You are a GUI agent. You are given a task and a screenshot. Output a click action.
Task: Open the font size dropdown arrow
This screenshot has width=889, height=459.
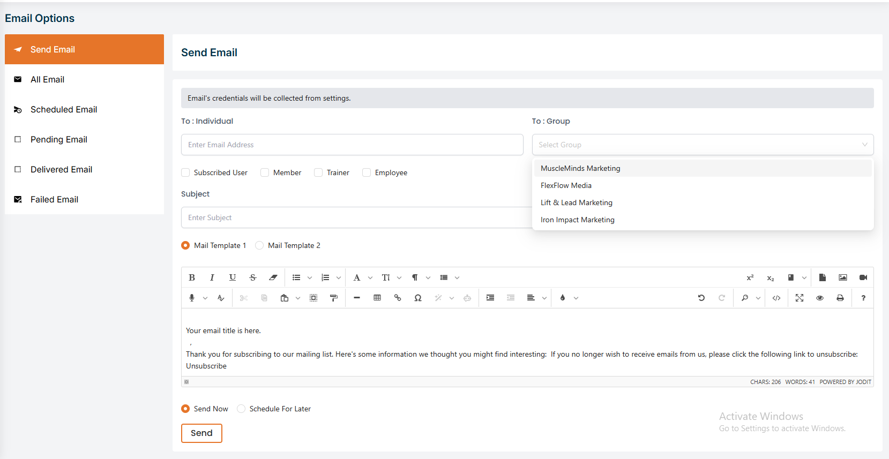399,277
